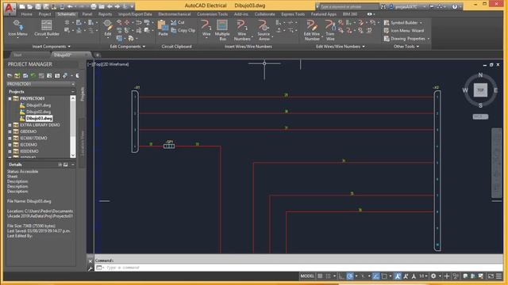Viewport: 508px width, 285px height.
Task: Expand the Other Tools panel
Action: (406, 47)
